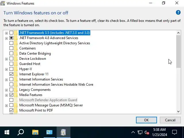Click folder icon beside Device Lockdown
184x138 pixels.
pos(16,59)
